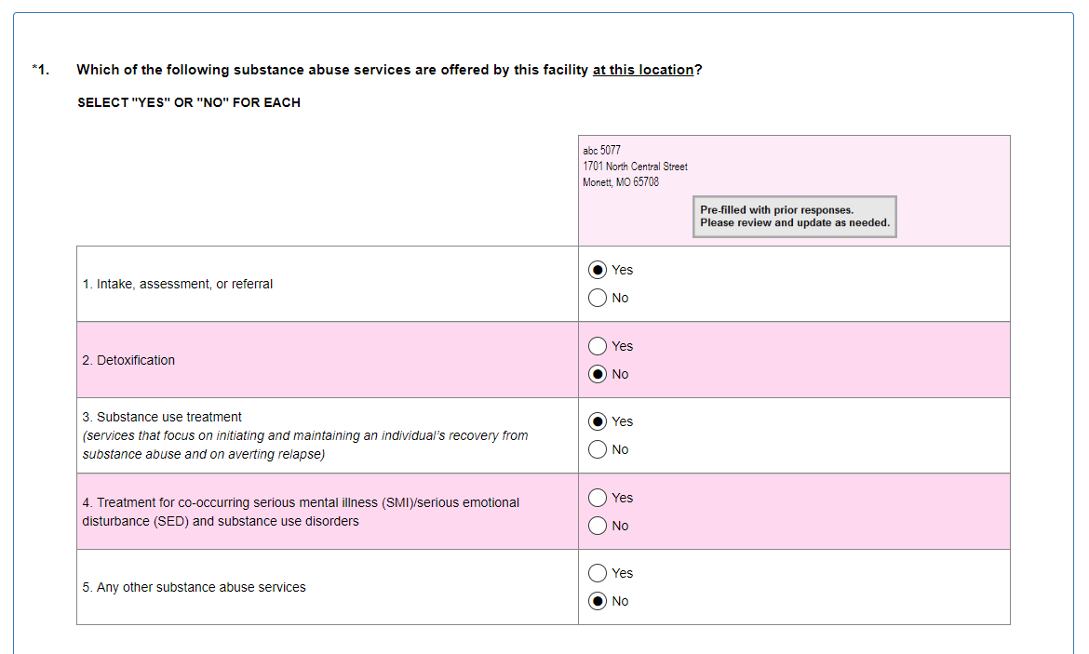This screenshot has height=654, width=1089.
Task: Mark Yes for Substance use treatment
Action: tap(598, 421)
